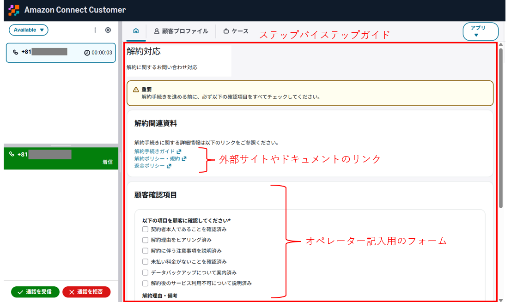Click the briefcase icon on ケース tab

(x=226, y=31)
